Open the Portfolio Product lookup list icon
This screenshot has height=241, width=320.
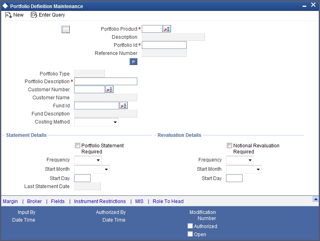coord(167,29)
